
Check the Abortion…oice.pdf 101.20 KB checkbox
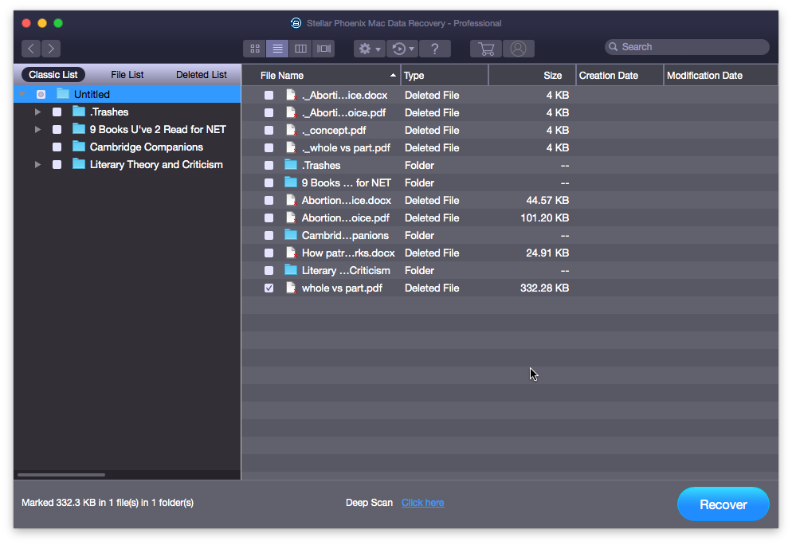click(x=269, y=218)
